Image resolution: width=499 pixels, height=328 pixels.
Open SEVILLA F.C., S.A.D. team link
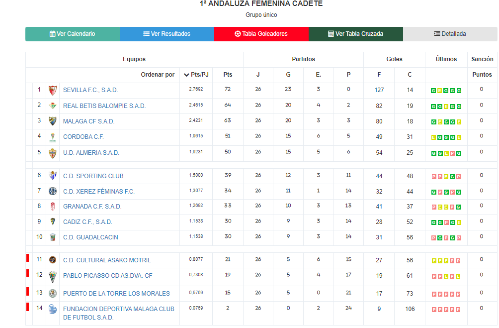coord(90,90)
